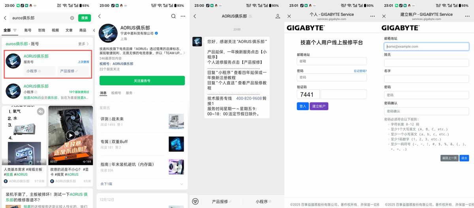The image size is (474, 208).
Task: Open more menu on 建立账户 page
Action: tap(467, 16)
